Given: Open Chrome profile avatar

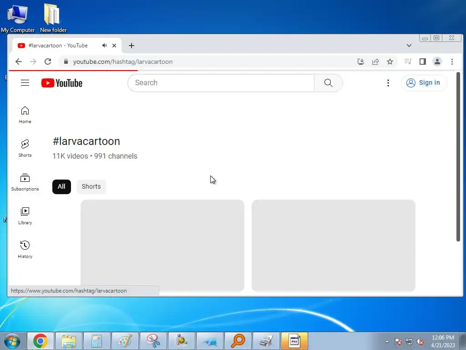Looking at the screenshot, I should 437,62.
